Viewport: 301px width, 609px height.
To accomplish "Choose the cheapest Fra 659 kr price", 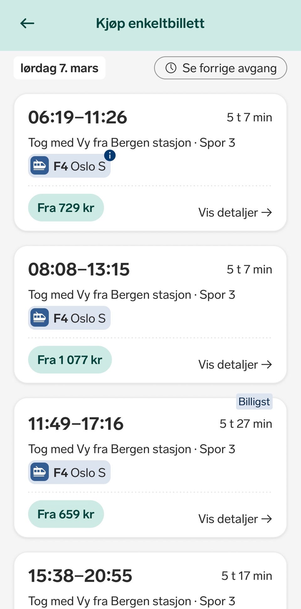I will point(66,514).
